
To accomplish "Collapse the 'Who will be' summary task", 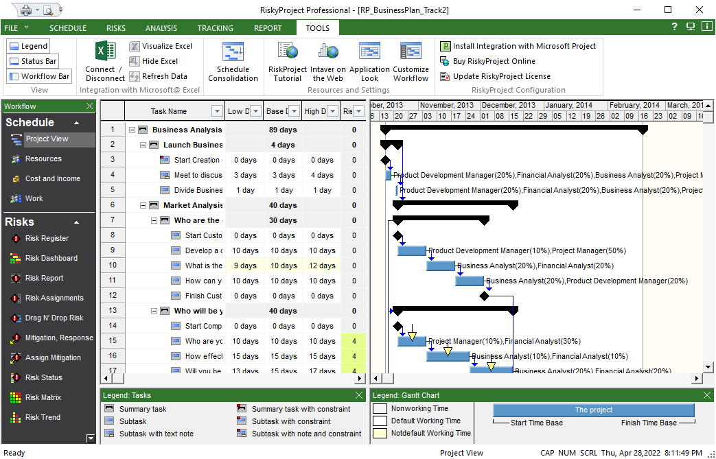I will 154,311.
